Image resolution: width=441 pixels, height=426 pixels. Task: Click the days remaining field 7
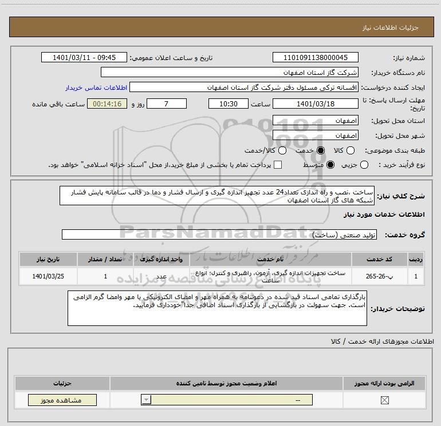pyautogui.click(x=167, y=103)
